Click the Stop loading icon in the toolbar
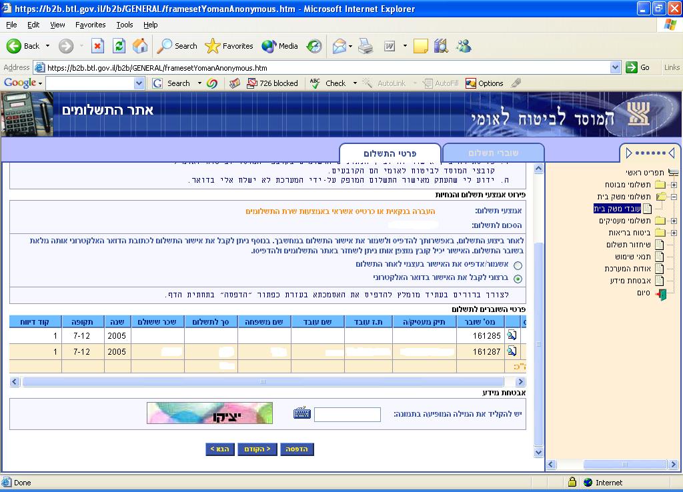 coord(97,46)
